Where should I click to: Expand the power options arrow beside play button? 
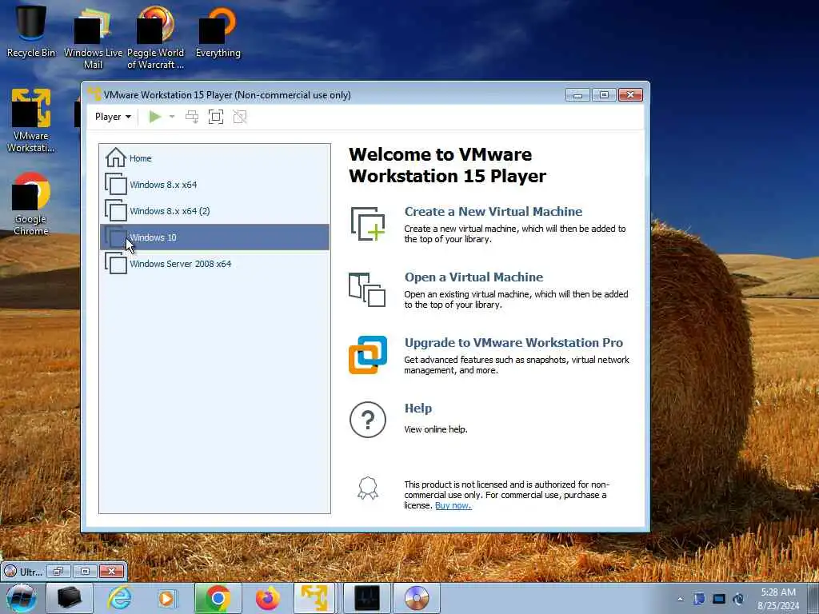click(172, 117)
